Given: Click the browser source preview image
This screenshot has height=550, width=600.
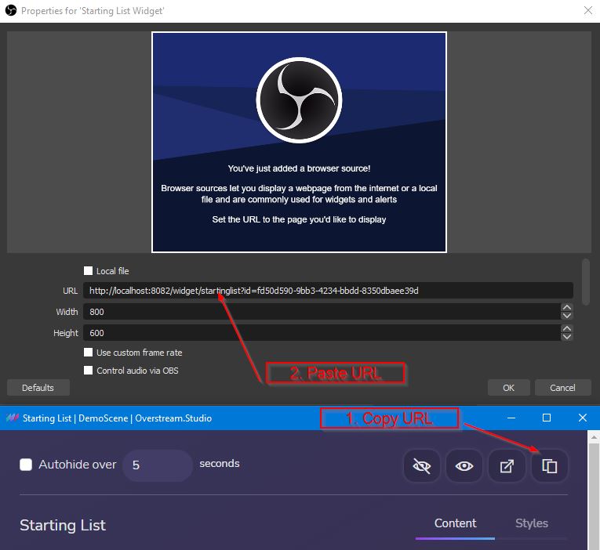Looking at the screenshot, I should 299,142.
